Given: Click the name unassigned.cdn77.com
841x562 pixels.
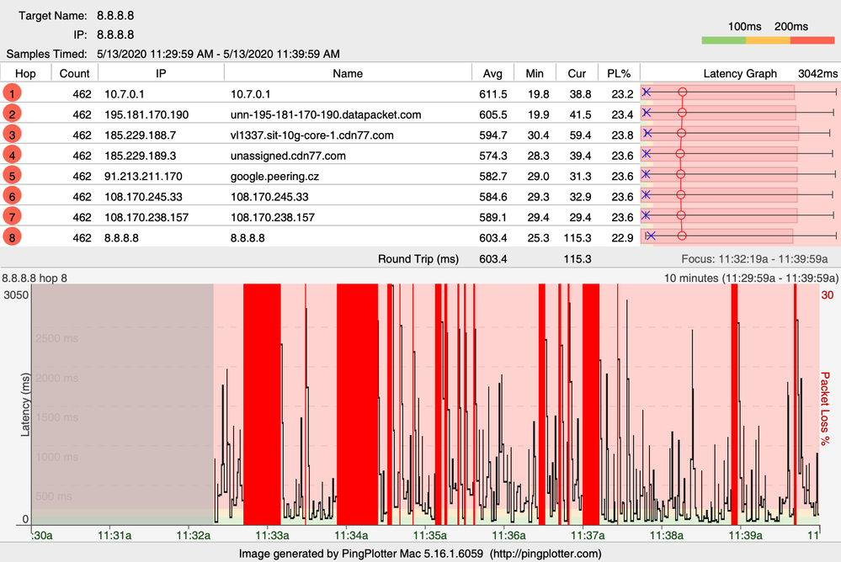Looking at the screenshot, I should click(x=288, y=156).
